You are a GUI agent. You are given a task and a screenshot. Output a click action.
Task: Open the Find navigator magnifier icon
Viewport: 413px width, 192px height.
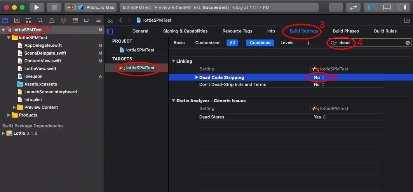coord(40,20)
